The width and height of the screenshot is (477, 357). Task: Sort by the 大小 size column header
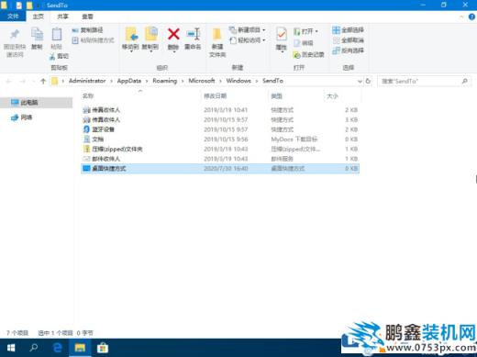(x=332, y=96)
